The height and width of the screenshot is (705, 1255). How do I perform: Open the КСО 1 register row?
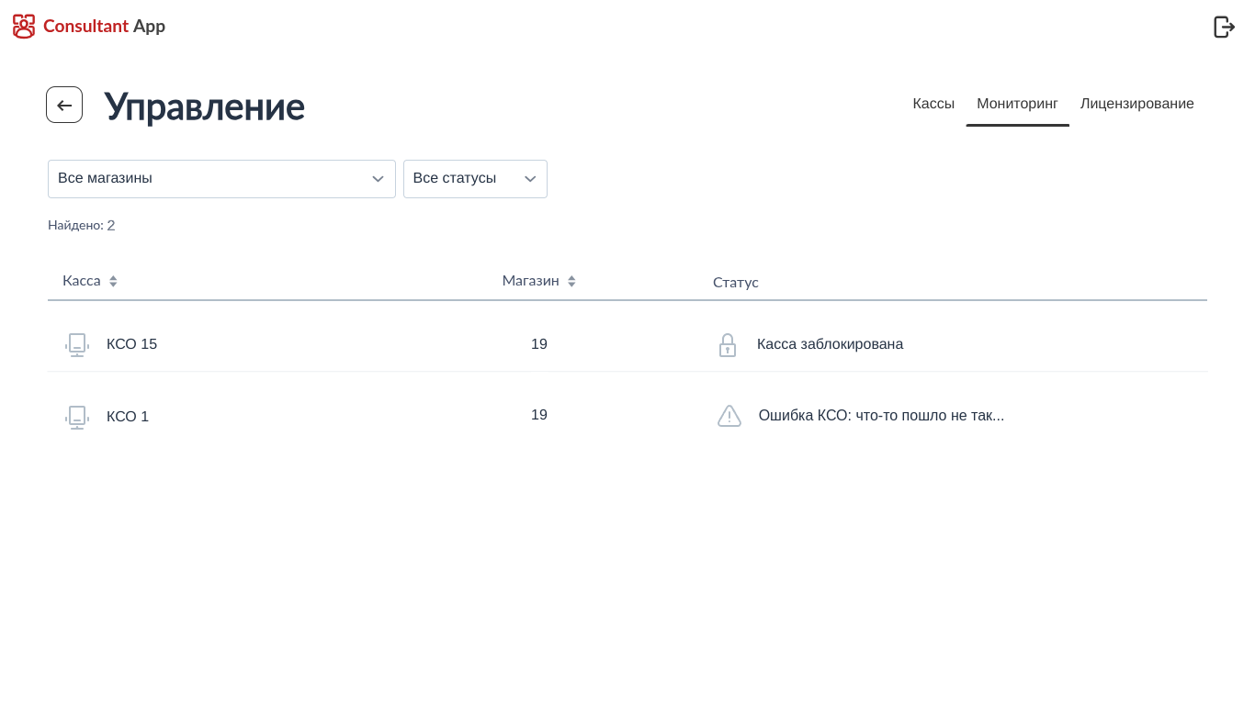[x=128, y=417]
